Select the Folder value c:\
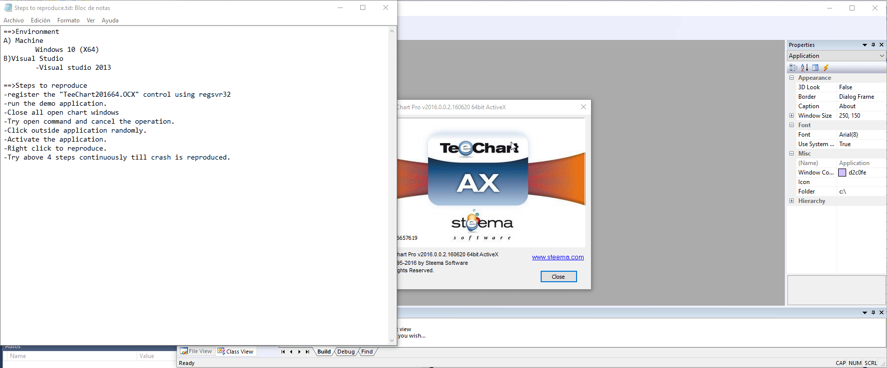The height and width of the screenshot is (368, 887). point(861,191)
